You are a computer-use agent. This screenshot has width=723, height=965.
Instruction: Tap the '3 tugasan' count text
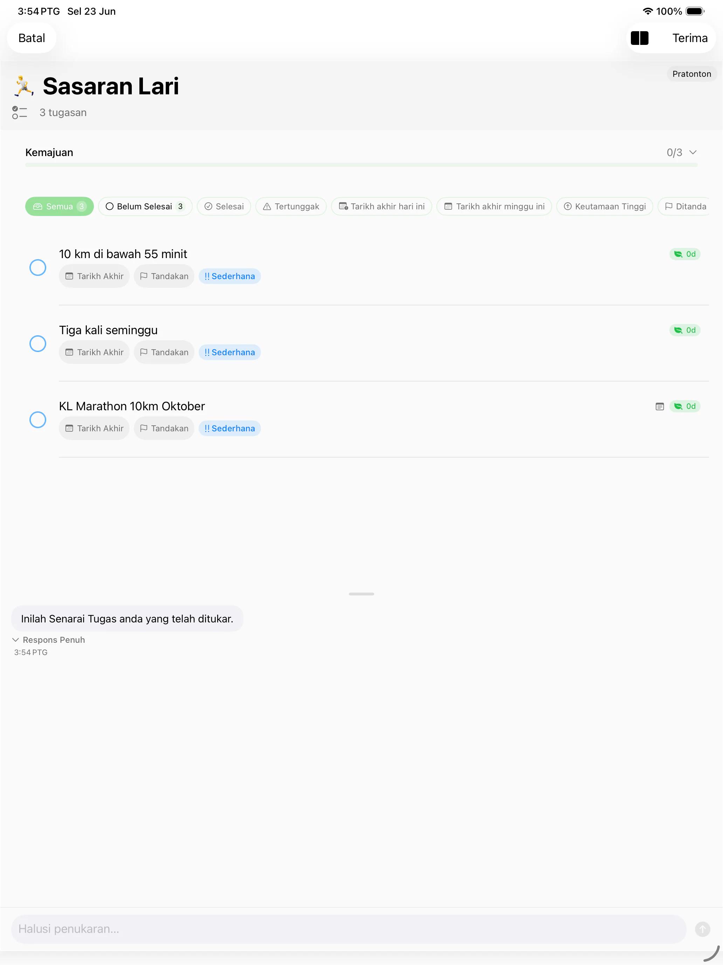point(63,113)
